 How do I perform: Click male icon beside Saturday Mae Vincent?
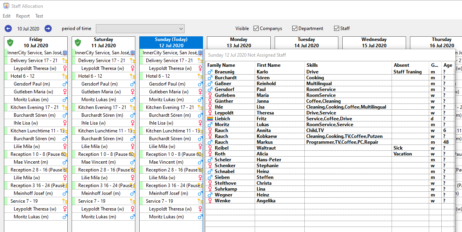click(133, 162)
